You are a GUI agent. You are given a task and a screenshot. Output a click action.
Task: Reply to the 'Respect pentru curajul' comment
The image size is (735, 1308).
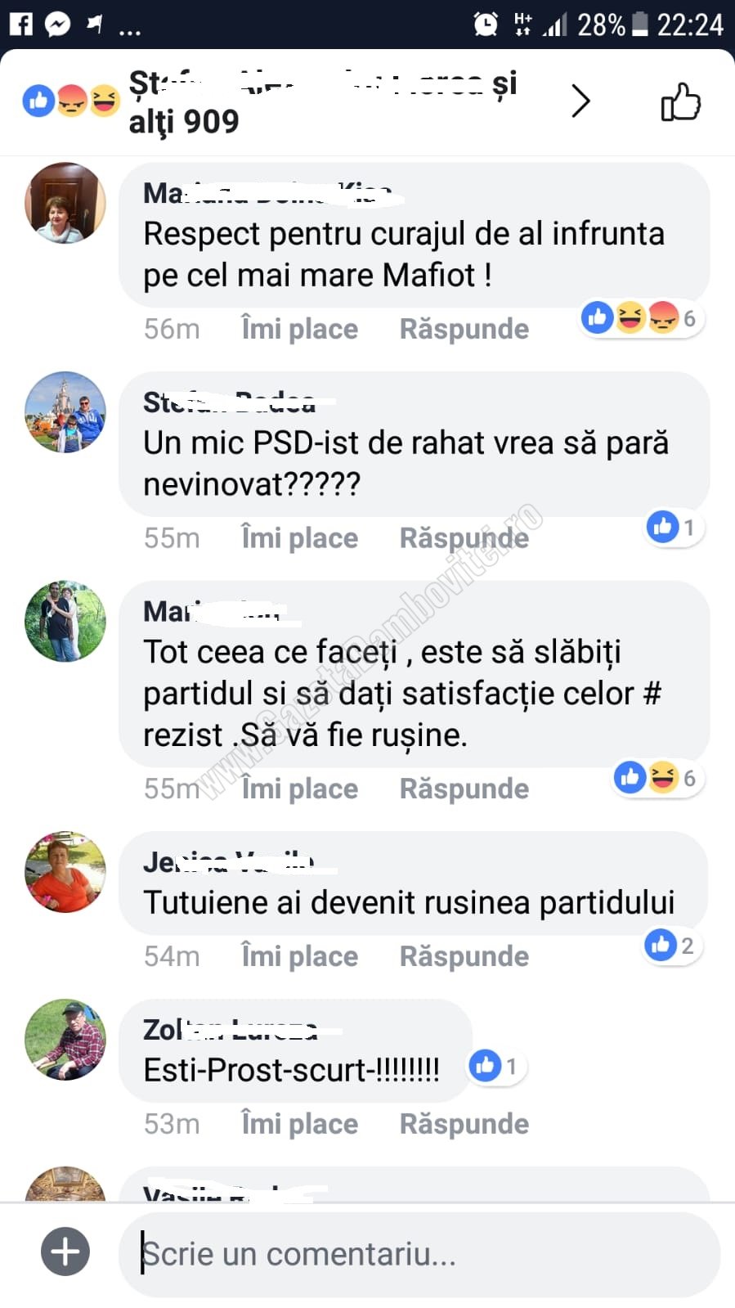[464, 329]
